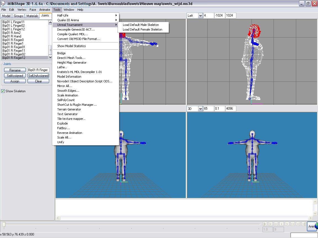Expand the Quake III Arena submenu
This screenshot has height=238, width=318.
point(86,20)
